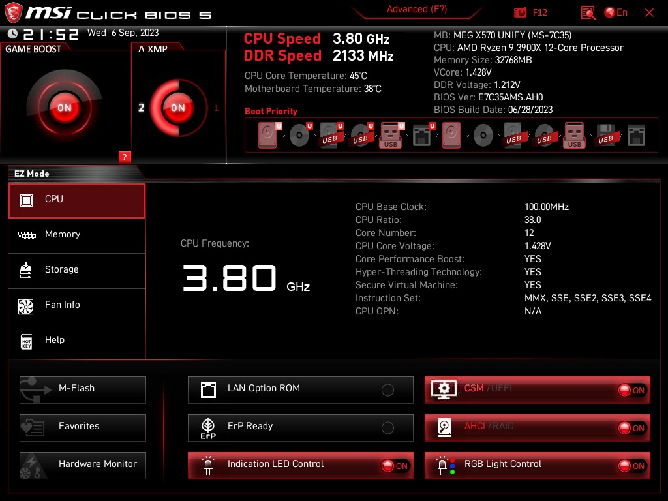The height and width of the screenshot is (501, 668).
Task: Launch the M-Flash utility
Action: [83, 390]
